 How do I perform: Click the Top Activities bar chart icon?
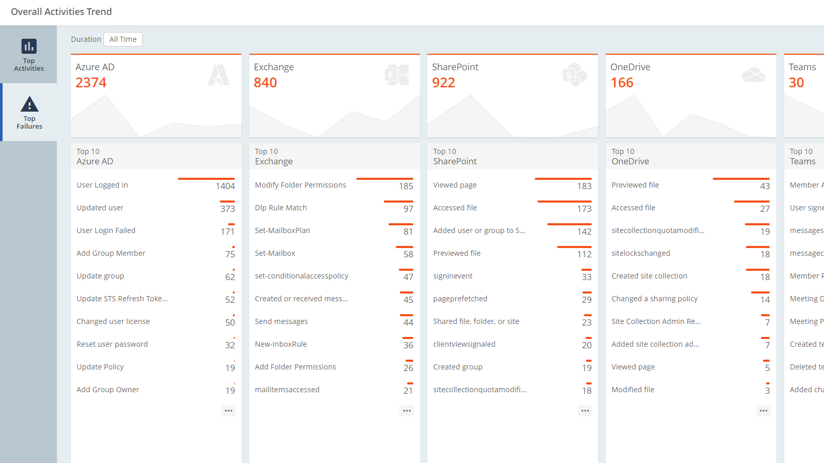coord(29,46)
